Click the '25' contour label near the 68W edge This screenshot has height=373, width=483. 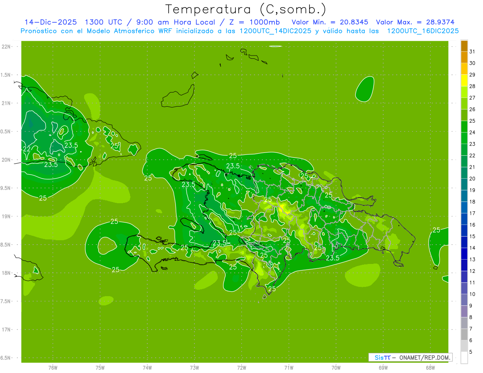[436, 230]
